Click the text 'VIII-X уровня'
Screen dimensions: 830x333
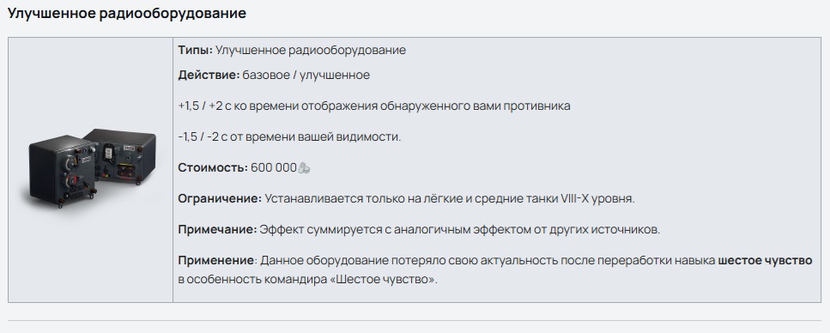pyautogui.click(x=597, y=198)
